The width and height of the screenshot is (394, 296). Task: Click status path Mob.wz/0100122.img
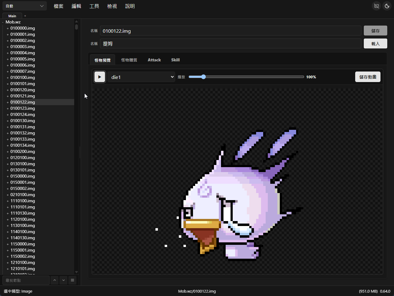click(x=197, y=291)
